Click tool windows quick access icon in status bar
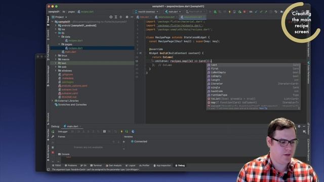 click(48, 169)
